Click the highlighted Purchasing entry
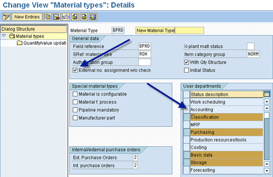This screenshot has height=177, width=273. [x=226, y=132]
